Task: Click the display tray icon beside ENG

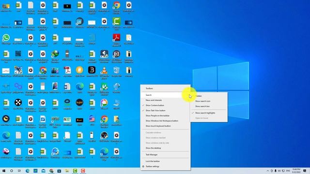Action: pyautogui.click(x=283, y=171)
